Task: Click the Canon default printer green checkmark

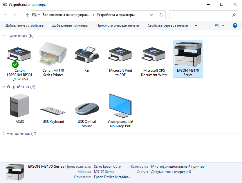Action: click(15, 64)
